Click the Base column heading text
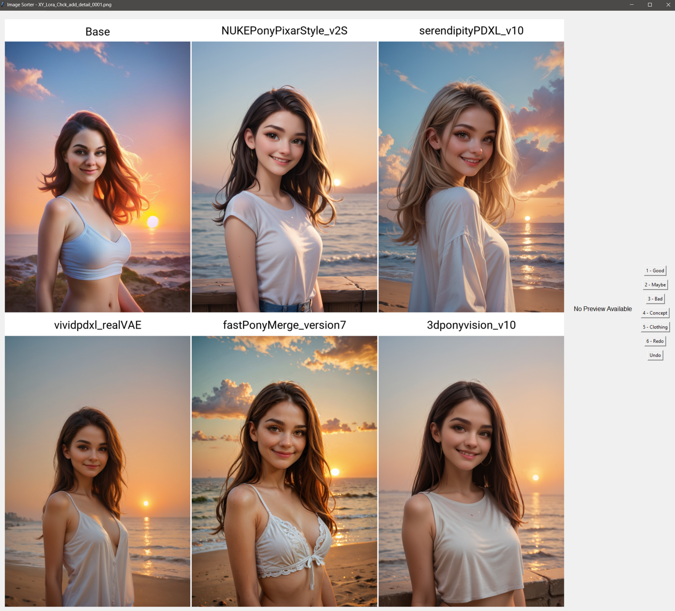This screenshot has height=611, width=675. pyautogui.click(x=98, y=31)
